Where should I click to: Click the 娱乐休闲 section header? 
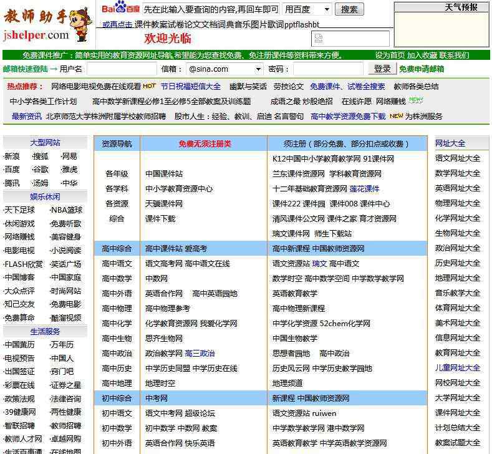(x=45, y=196)
